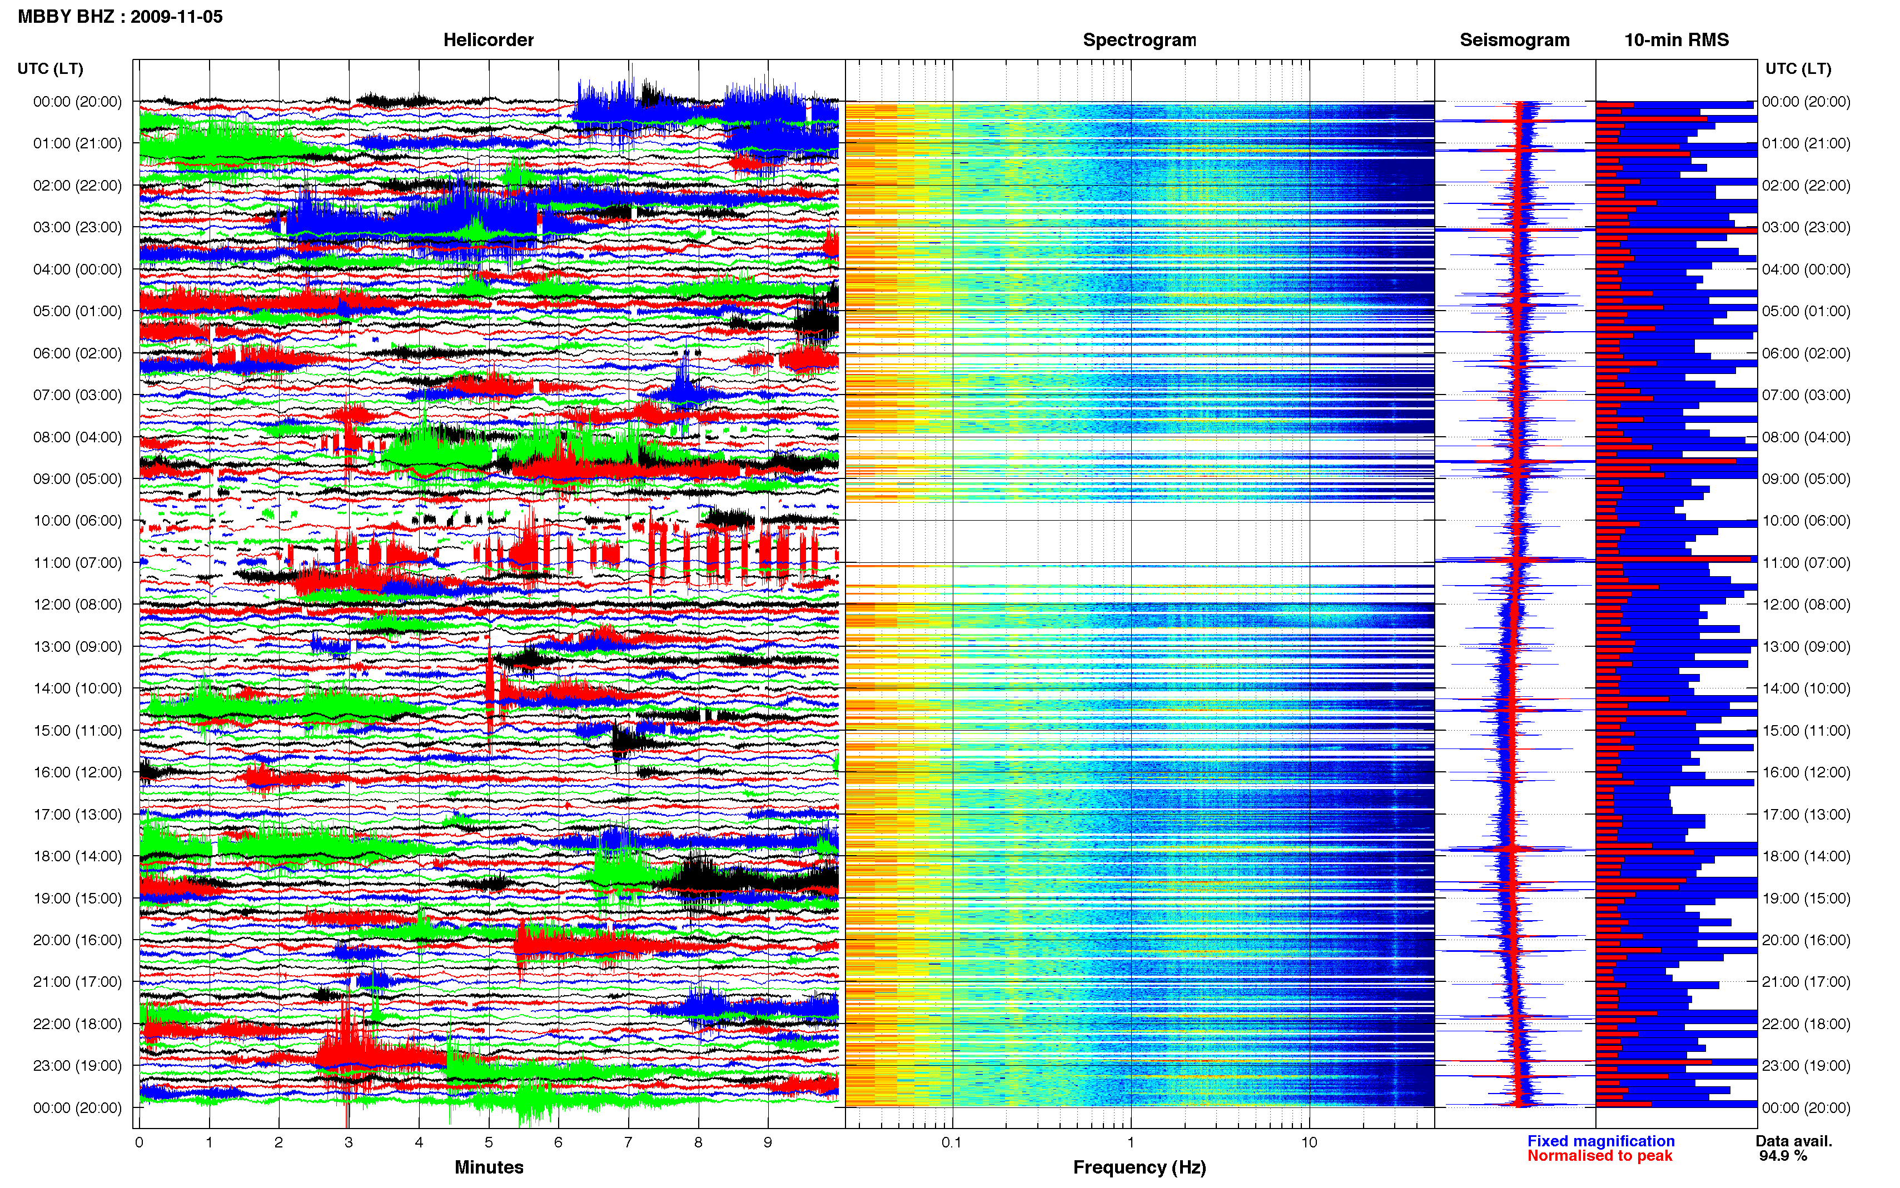This screenshot has height=1188, width=1900.
Task: Click the 'Data avail.' label
Action: 1794,1141
